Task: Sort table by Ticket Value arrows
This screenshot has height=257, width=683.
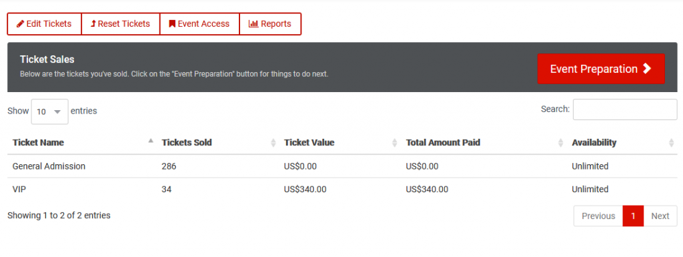Action: [395, 142]
